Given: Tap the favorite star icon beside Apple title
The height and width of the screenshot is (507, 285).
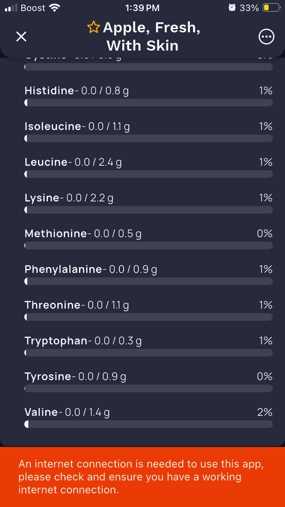Looking at the screenshot, I should [x=93, y=27].
